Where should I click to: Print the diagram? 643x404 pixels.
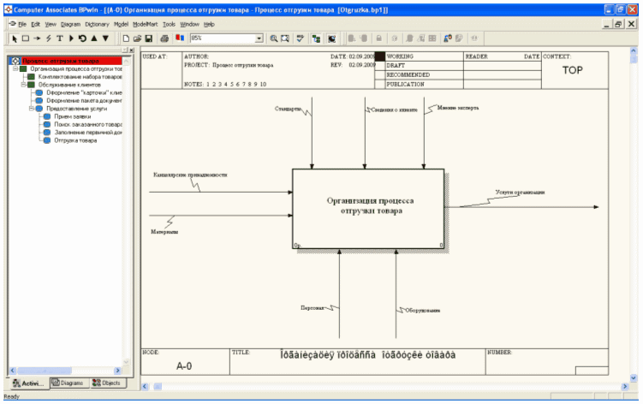coord(164,39)
